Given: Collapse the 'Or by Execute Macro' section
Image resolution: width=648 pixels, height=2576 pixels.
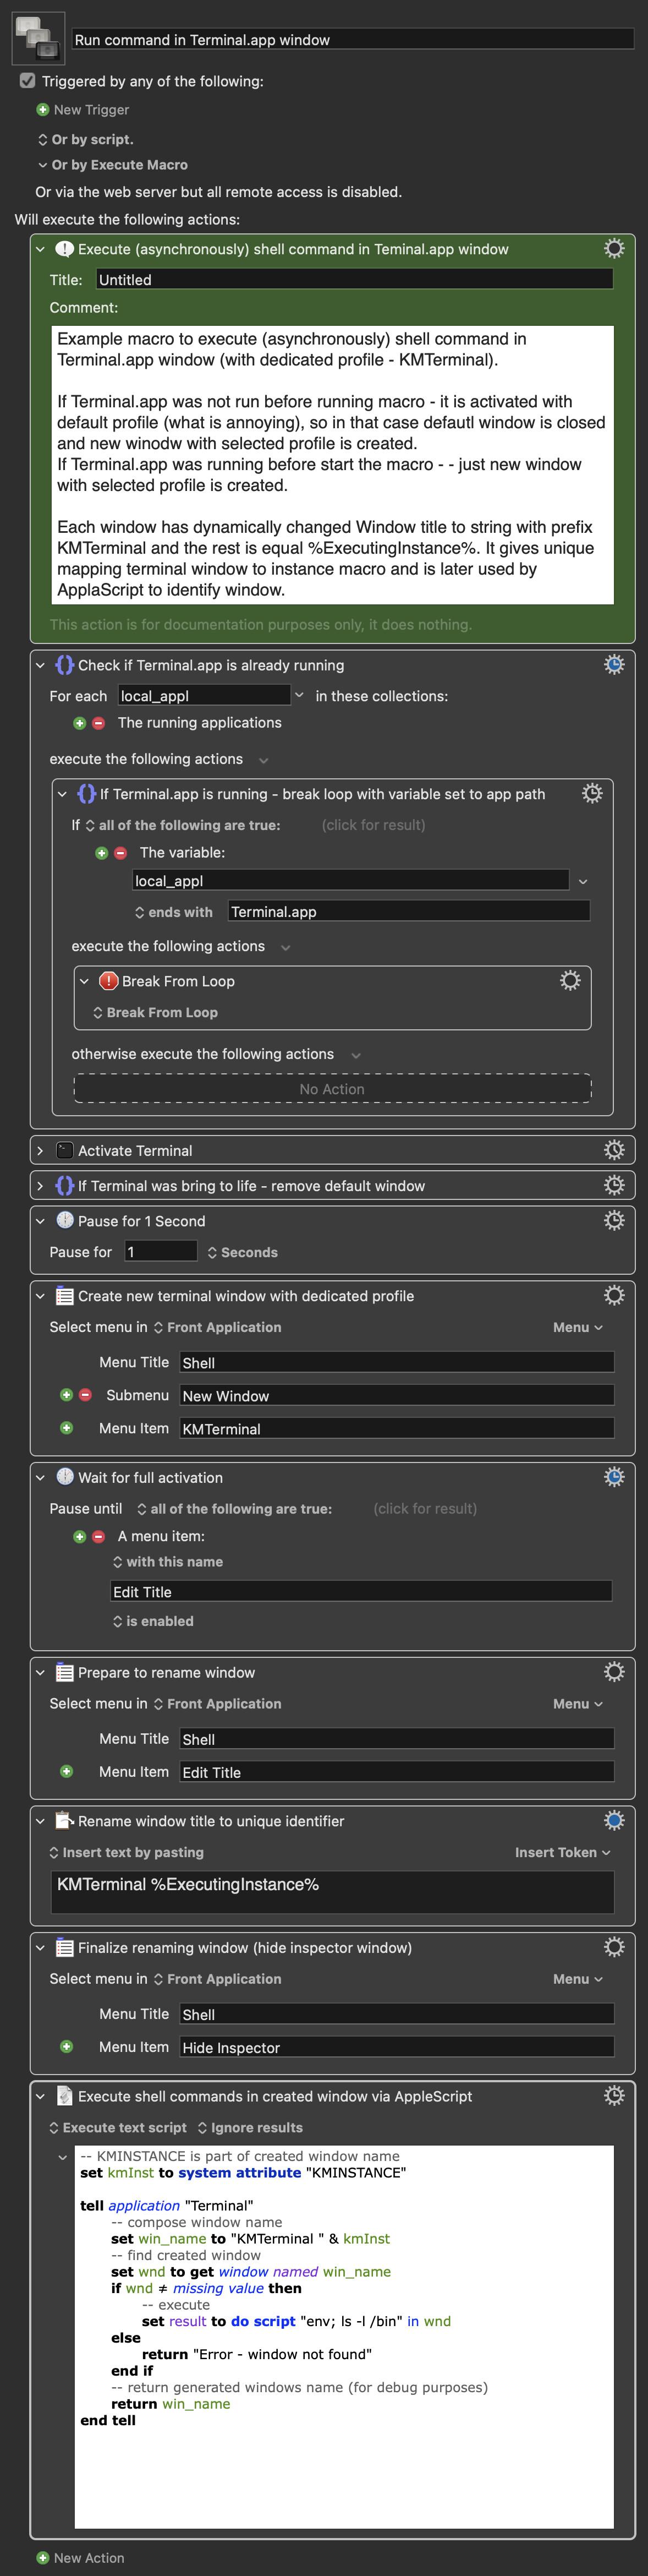Looking at the screenshot, I should pos(43,165).
